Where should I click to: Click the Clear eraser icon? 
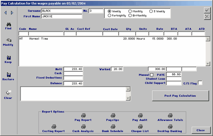click(x=9, y=93)
